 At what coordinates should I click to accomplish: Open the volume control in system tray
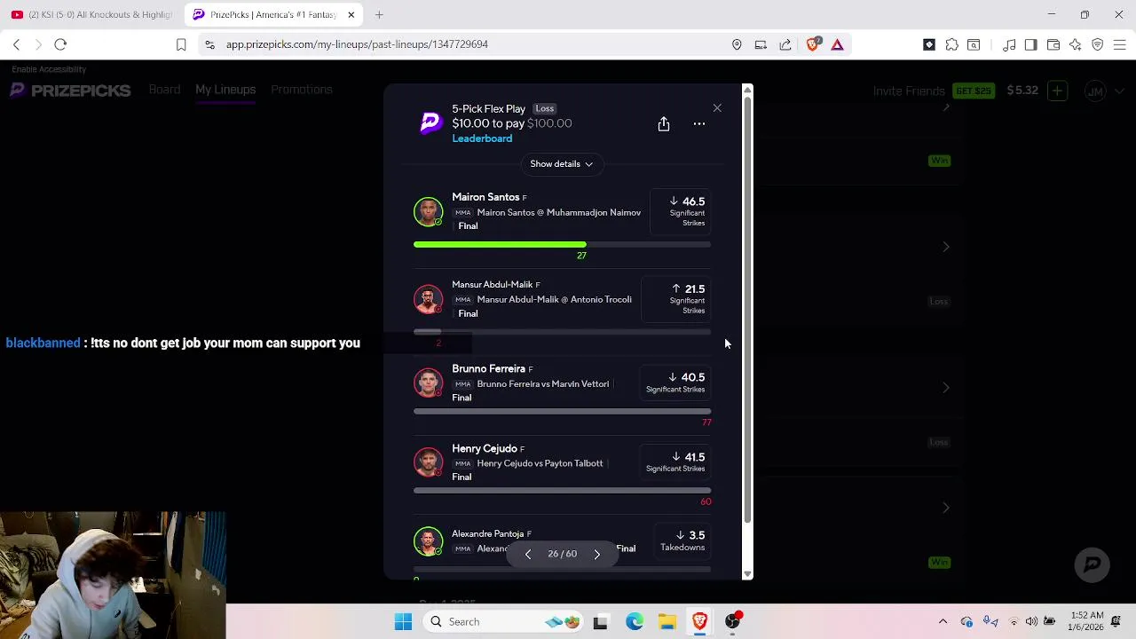1031,621
